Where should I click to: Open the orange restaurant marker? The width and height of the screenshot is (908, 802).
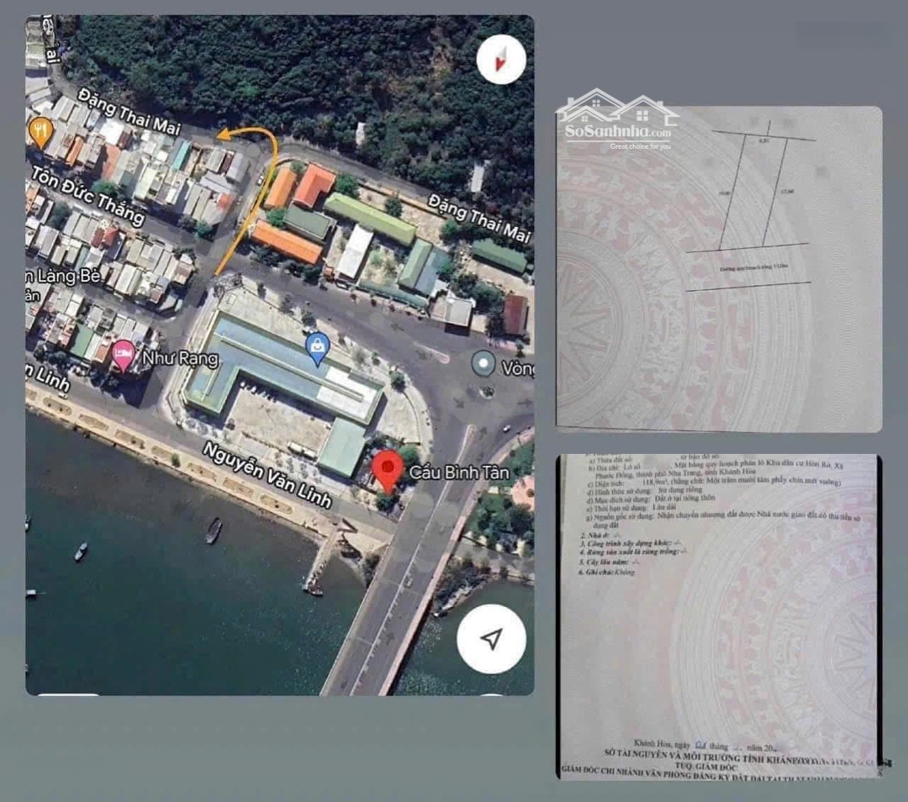pos(40,131)
